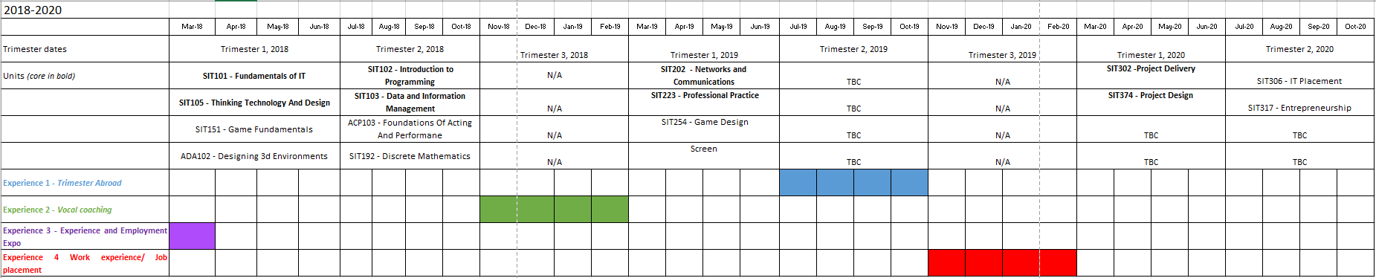Image resolution: width=1376 pixels, height=278 pixels.
Task: Click the Mar-18 month header cell
Action: [192, 27]
